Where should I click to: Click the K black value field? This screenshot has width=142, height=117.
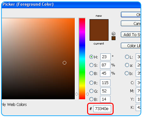(x=138, y=108)
